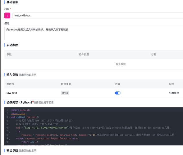Viewport: 183px width, 155px height.
Task: Click the raw_text parameter name cell
Action: [12, 93]
